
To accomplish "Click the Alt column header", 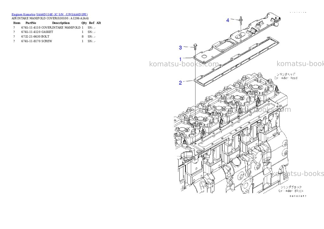I will 99,23.
